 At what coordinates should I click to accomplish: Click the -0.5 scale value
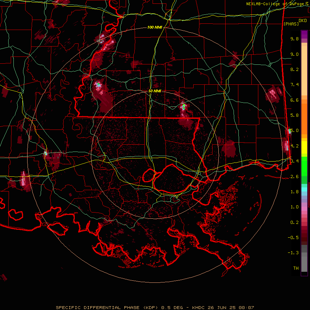click(293, 238)
